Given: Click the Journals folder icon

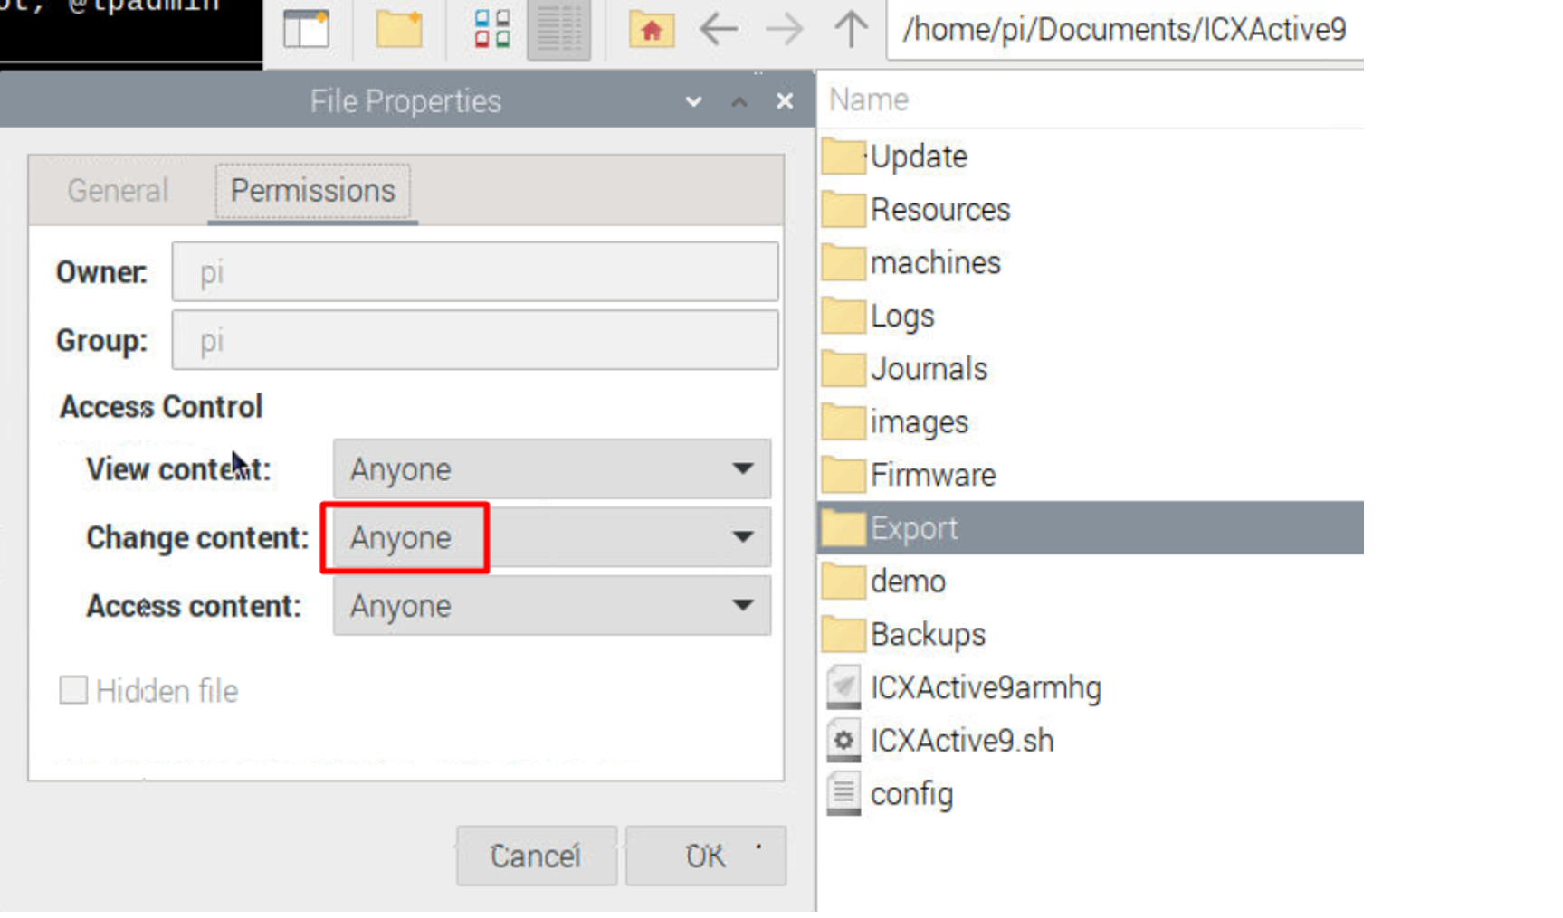Looking at the screenshot, I should tap(843, 369).
